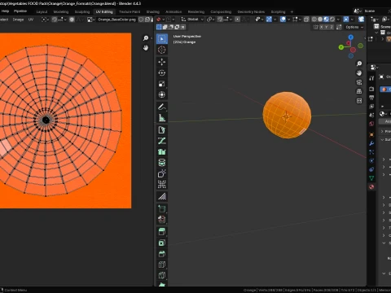Open the overlays options dropdown arrow
Screen dimensions: 391x293
[288, 20]
